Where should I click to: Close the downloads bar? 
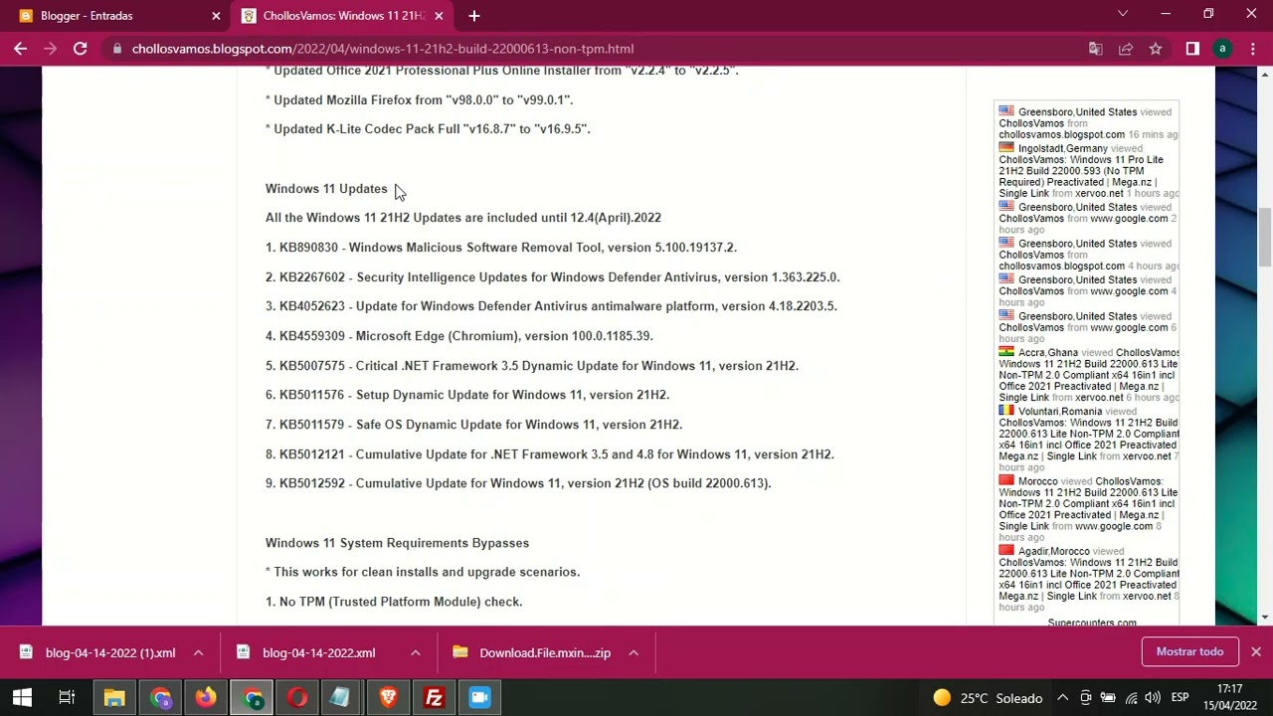tap(1256, 652)
